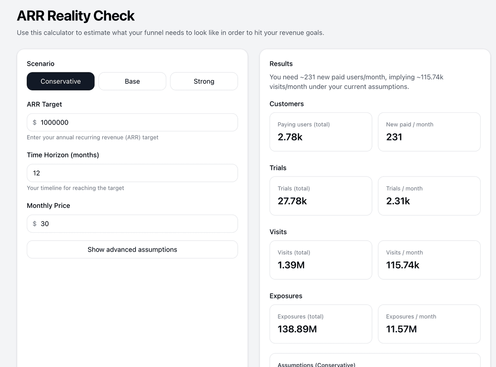Click the Monthly Price input field
Viewport: 496px width, 367px height.
[x=132, y=224]
